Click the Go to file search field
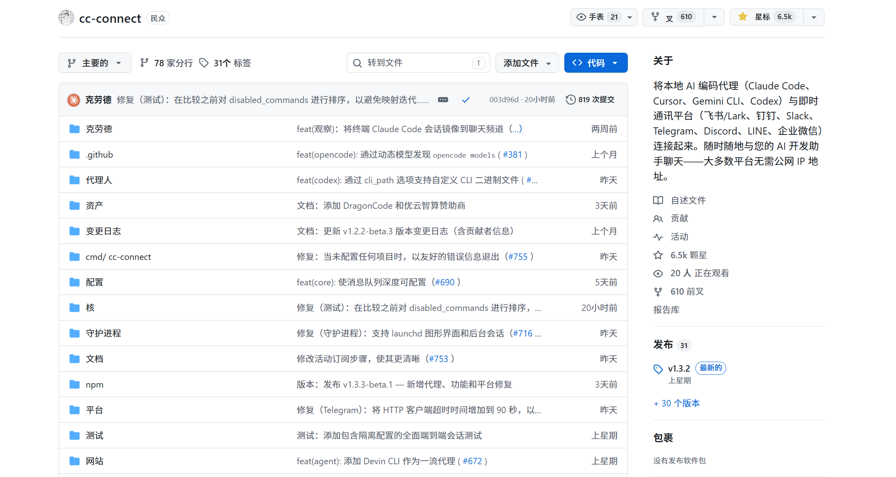Image resolution: width=896 pixels, height=477 pixels. point(418,63)
